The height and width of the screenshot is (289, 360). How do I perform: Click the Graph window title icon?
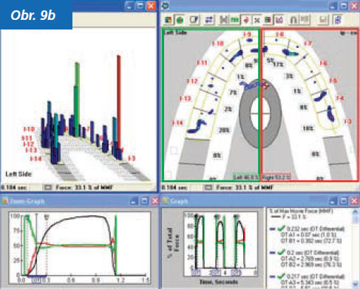tap(165, 201)
